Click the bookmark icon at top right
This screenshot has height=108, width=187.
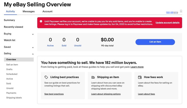(x=181, y=11)
